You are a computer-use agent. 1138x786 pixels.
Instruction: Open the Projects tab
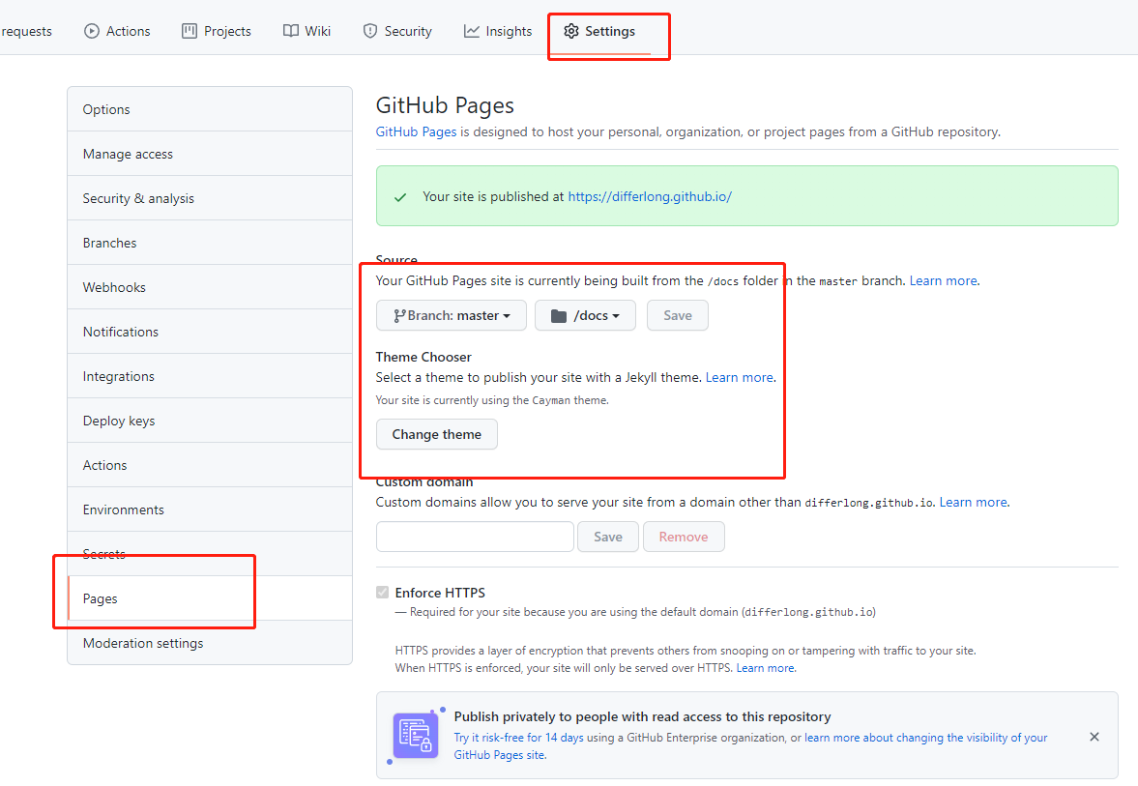pos(216,31)
